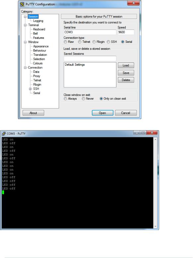The height and width of the screenshot is (258, 193).
Task: Open the Appearance category
Action: [x=41, y=46]
